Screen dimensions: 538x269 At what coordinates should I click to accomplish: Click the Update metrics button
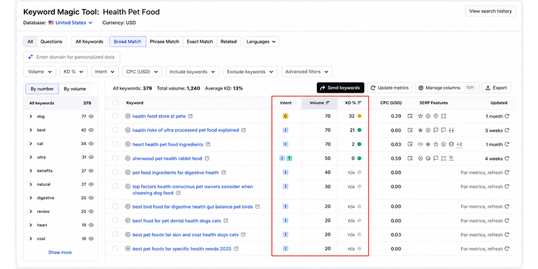[390, 88]
